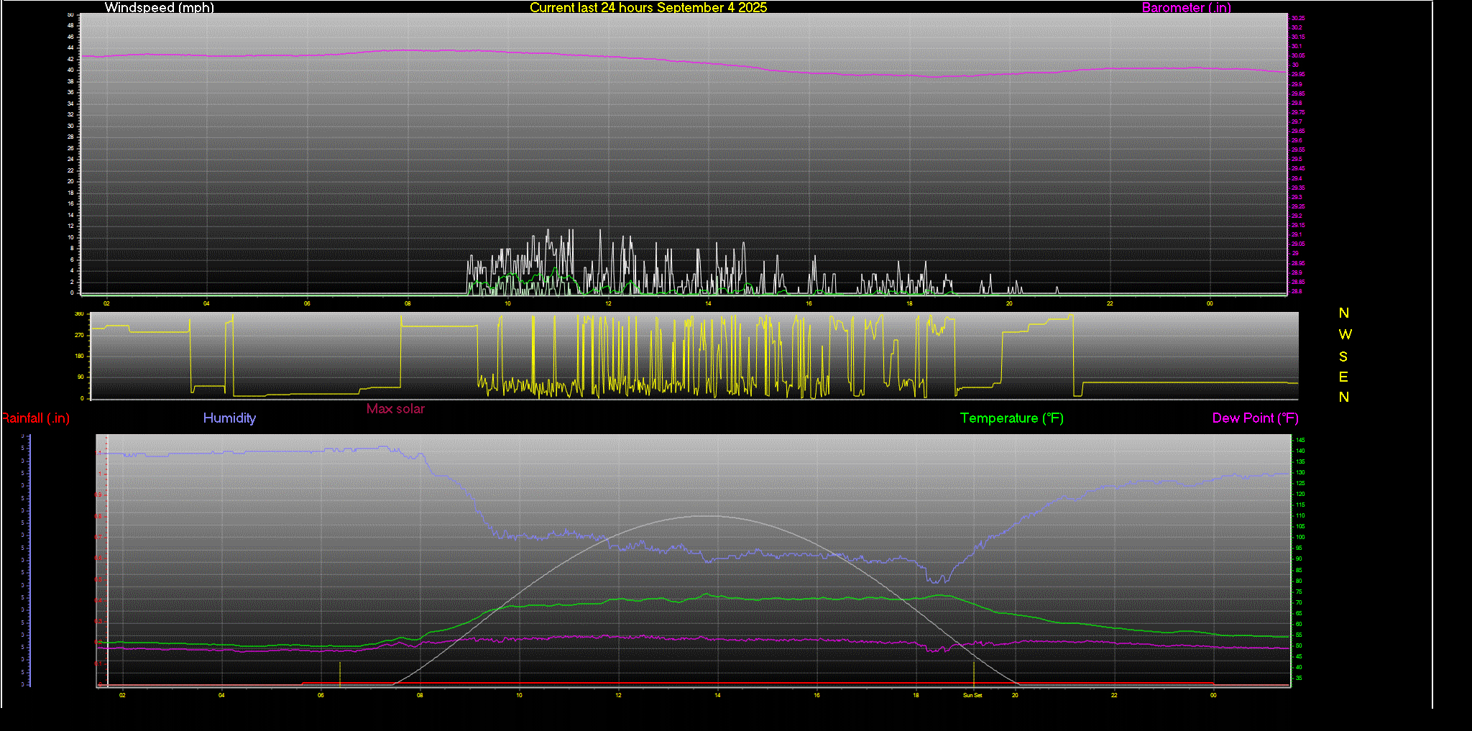Click "145" on the temperature axis

pos(1301,440)
